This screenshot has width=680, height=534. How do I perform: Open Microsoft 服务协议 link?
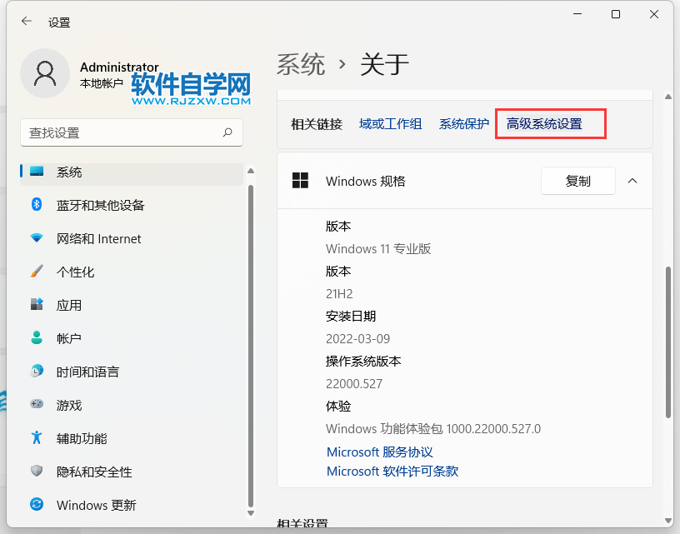pyautogui.click(x=379, y=452)
